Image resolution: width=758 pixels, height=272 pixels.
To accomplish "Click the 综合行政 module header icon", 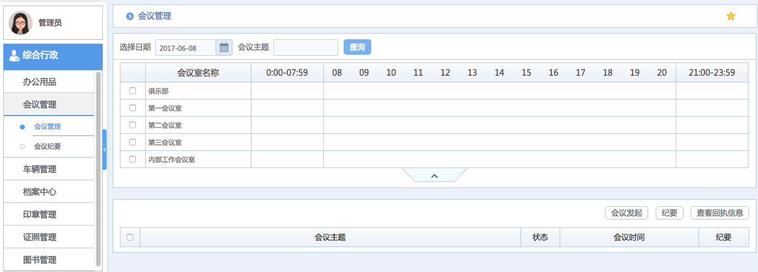I will (x=14, y=55).
